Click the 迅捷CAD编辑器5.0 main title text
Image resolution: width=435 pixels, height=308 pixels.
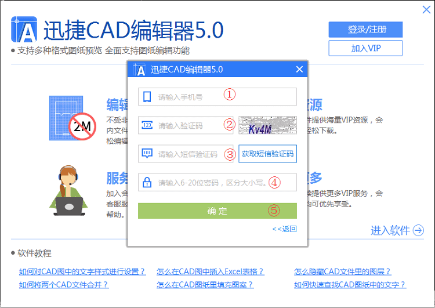pyautogui.click(x=133, y=30)
